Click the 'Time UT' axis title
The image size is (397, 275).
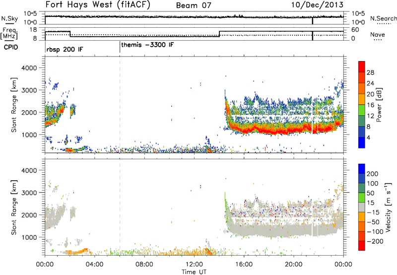click(x=194, y=272)
